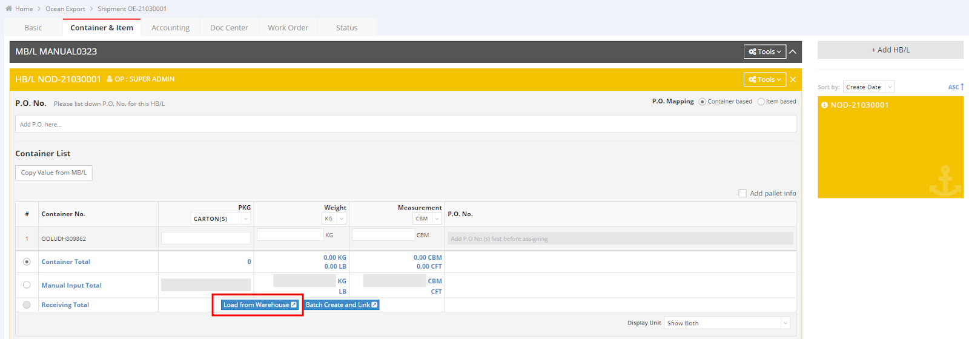Click the Add P.O. here input field

click(x=405, y=124)
